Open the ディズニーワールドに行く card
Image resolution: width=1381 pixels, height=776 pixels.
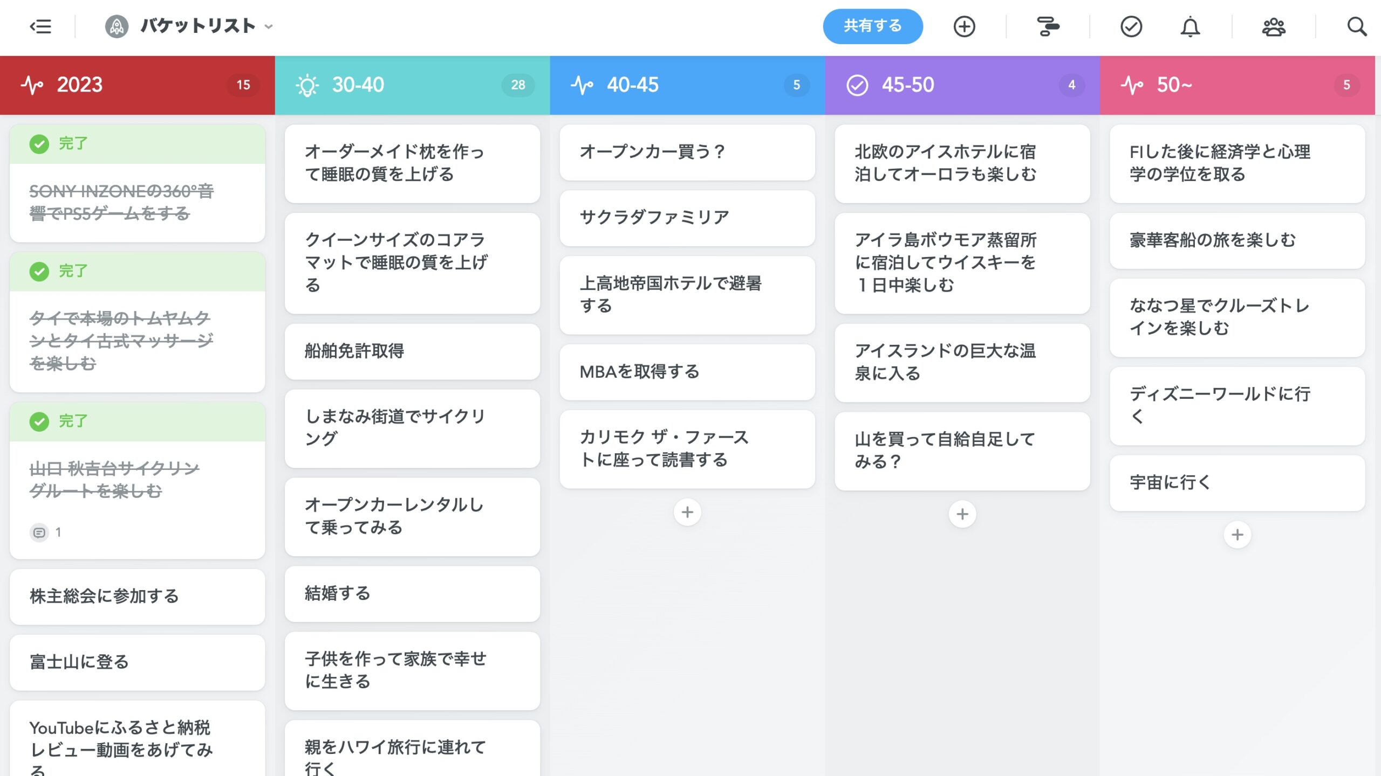click(1238, 406)
